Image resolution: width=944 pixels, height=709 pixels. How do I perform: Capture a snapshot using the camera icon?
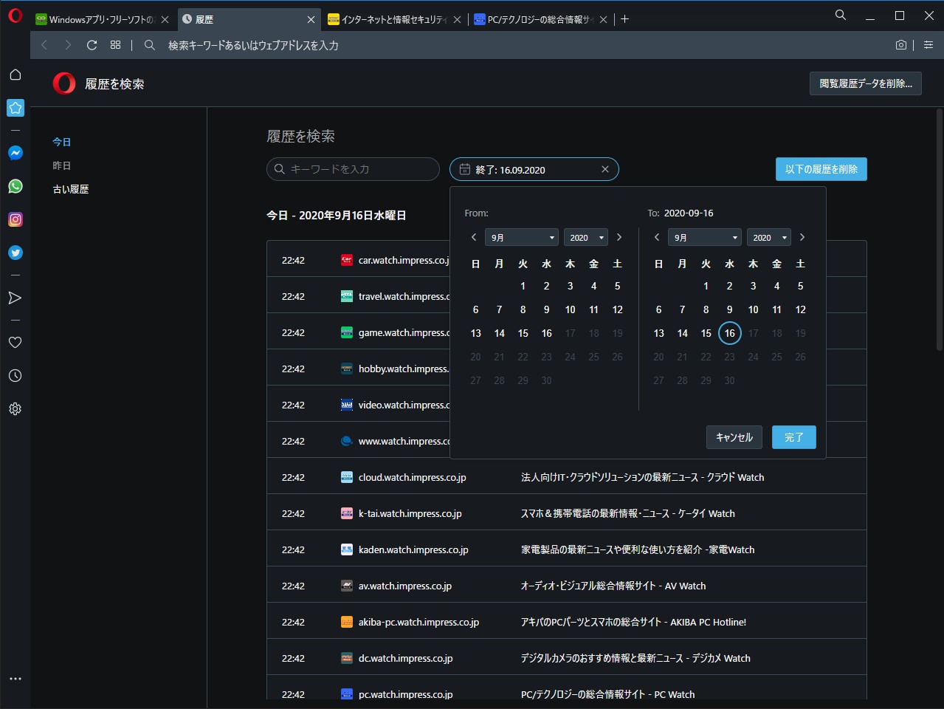[900, 45]
